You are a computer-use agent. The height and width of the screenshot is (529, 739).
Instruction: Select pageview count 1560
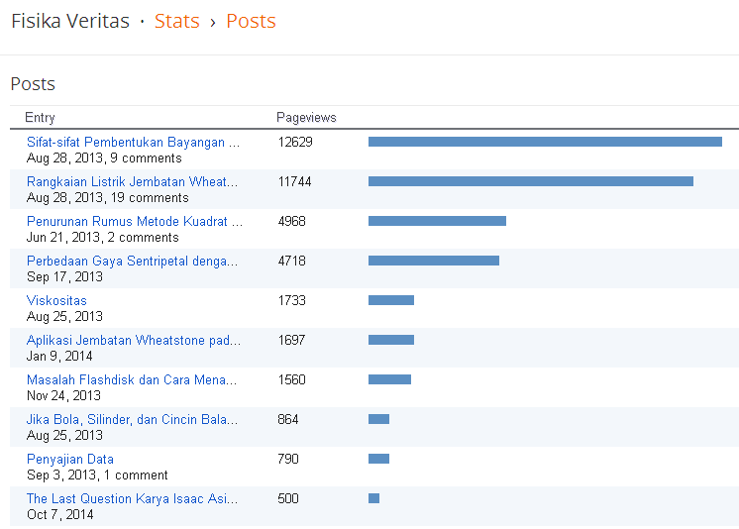(291, 379)
